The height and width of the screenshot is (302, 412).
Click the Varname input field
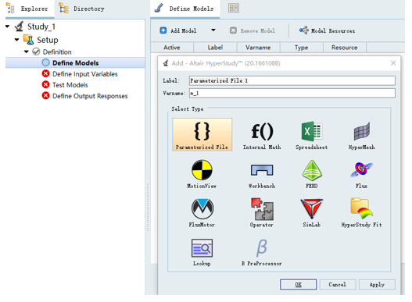click(x=292, y=93)
